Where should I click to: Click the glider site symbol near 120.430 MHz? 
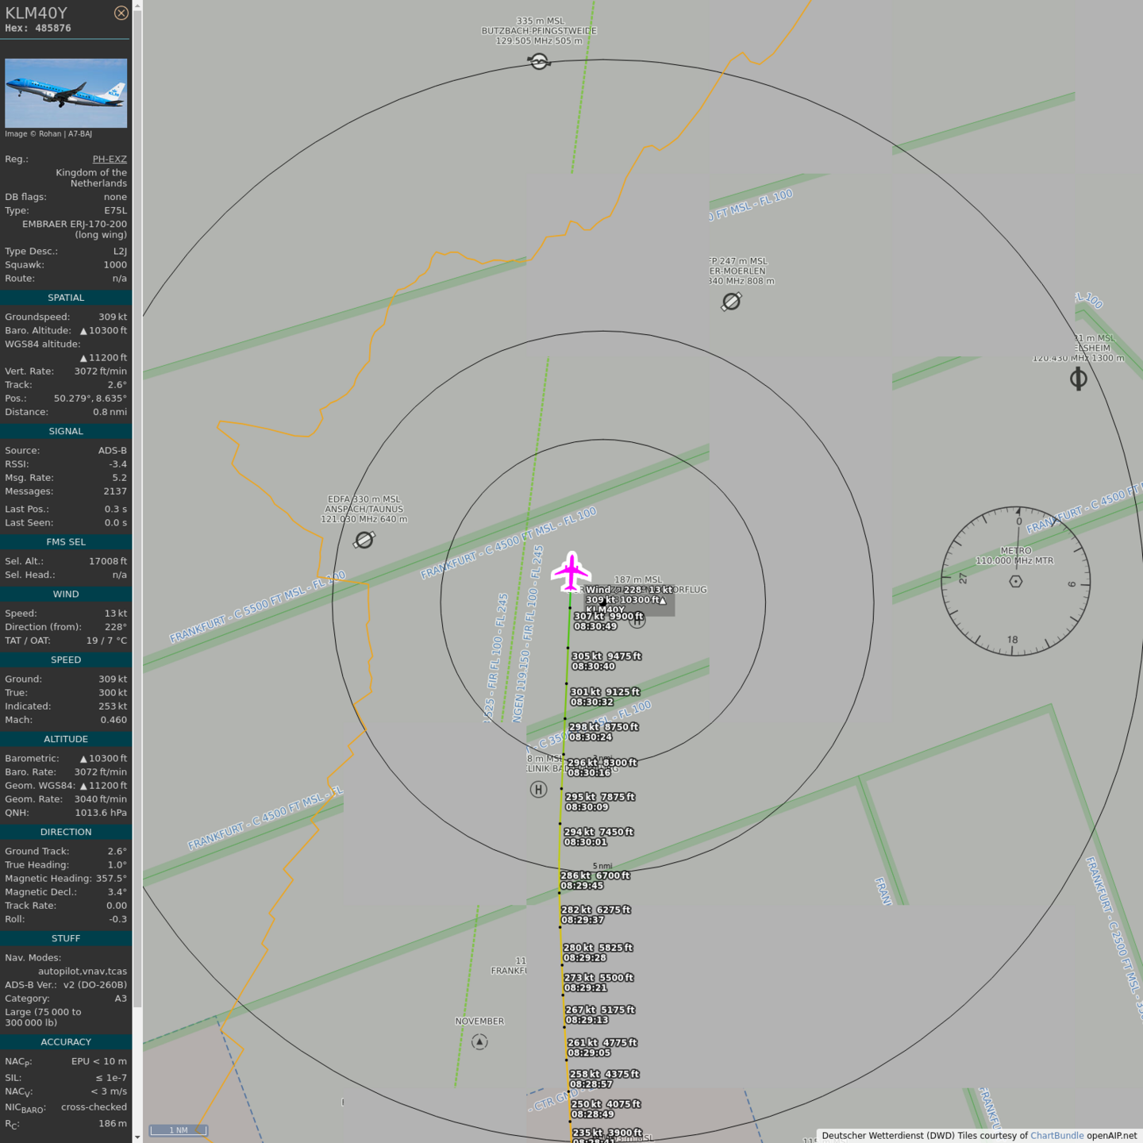click(1078, 379)
